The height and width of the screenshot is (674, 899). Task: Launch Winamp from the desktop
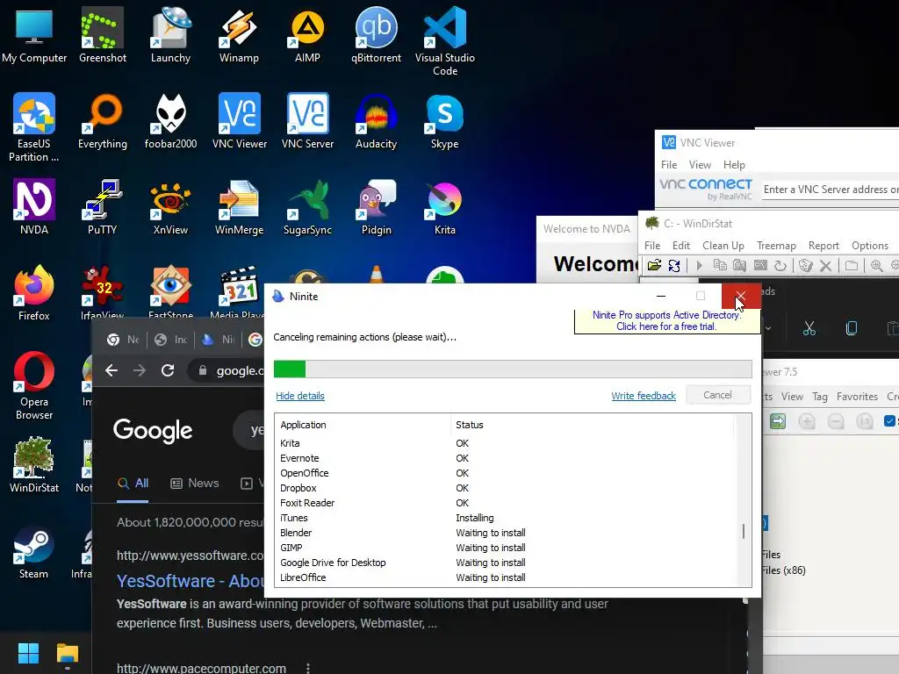[239, 35]
